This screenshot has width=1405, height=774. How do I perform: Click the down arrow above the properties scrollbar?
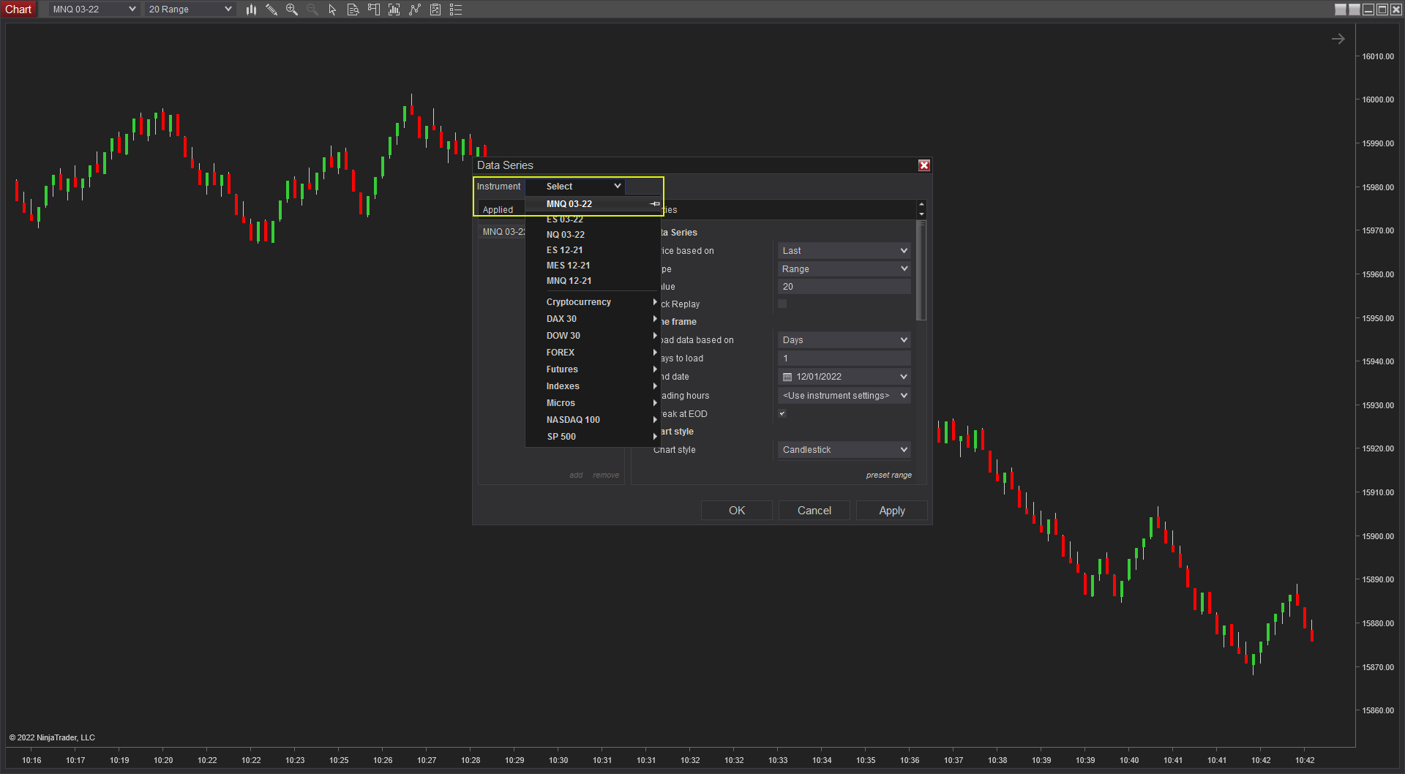pos(921,214)
